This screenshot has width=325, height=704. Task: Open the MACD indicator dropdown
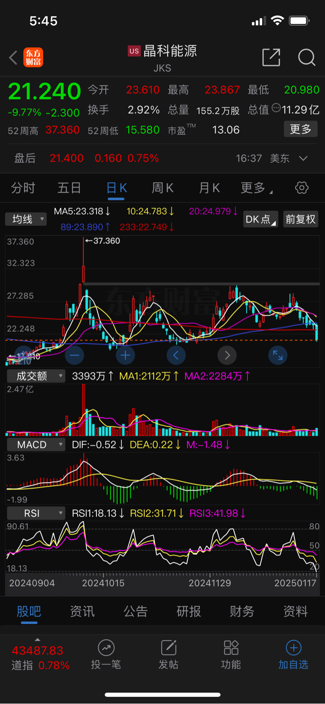(36, 444)
